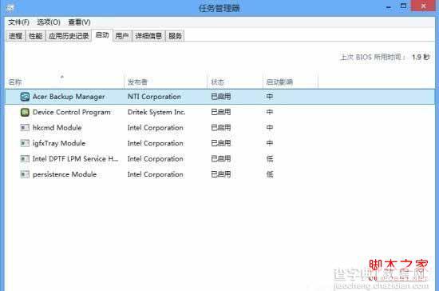Click the hkcmd Module icon
Viewport: 439px width, 291px height.
[25, 128]
